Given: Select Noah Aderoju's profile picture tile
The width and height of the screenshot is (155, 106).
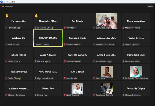Looking at the screenshot, I should point(77,88).
